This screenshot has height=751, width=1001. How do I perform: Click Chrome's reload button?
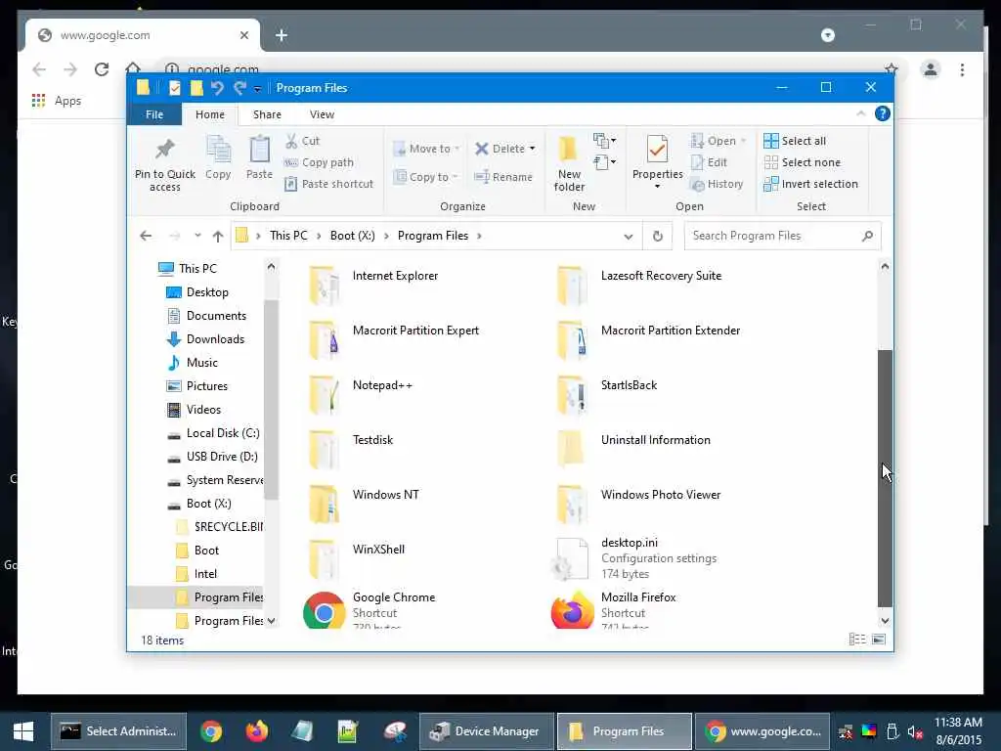102,69
